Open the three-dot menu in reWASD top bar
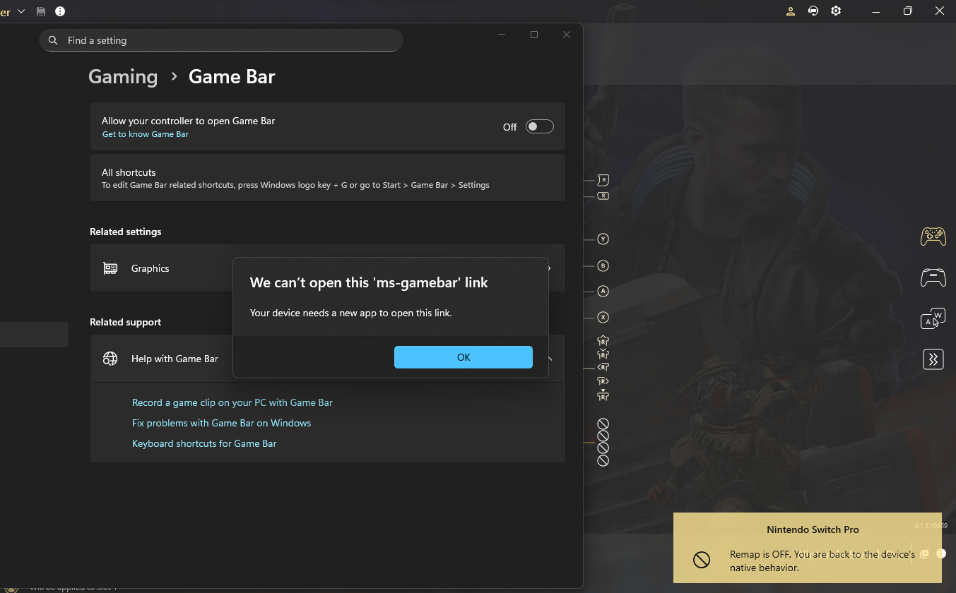Image resolution: width=956 pixels, height=593 pixels. 60,11
